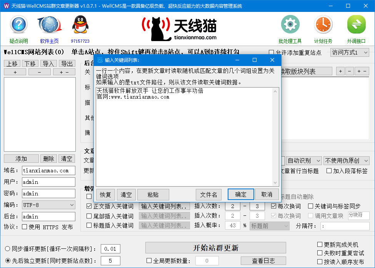The image size is (375, 268).
Task: Tick 允许添加重复站点 checkbox
Action: point(271,52)
